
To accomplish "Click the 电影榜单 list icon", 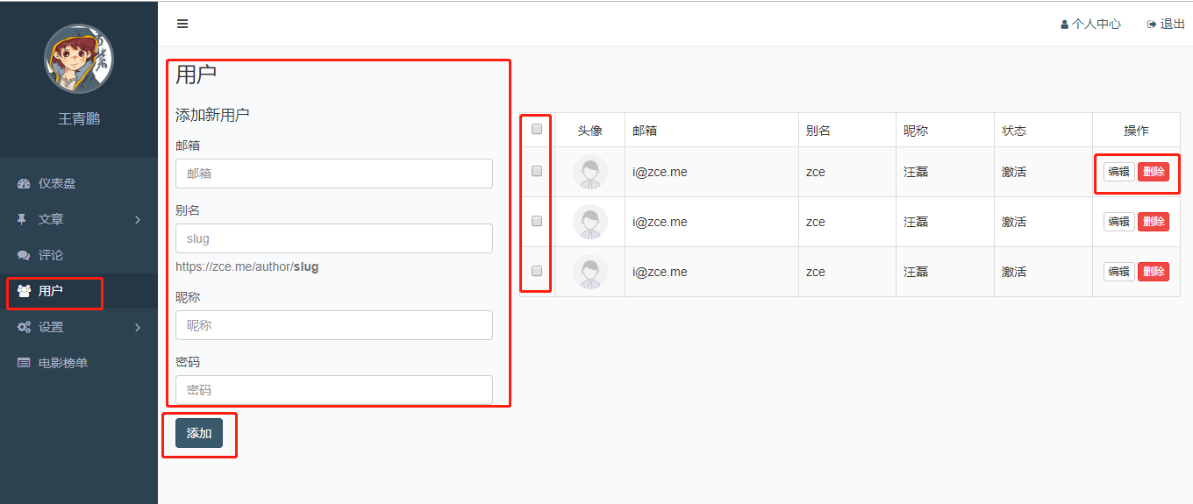I will (x=24, y=363).
